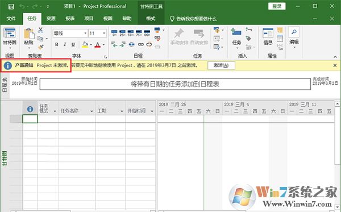This screenshot has height=212, width=341.
Task: Click the 激活(A) activate button
Action: tap(221, 65)
